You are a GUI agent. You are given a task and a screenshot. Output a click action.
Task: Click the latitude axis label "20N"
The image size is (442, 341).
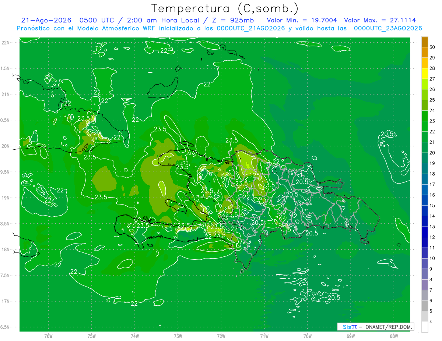click(x=6, y=146)
